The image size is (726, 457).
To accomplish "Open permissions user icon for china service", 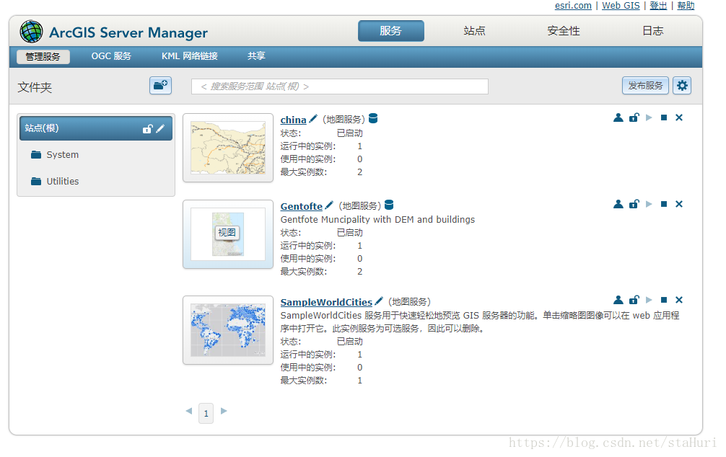I will pyautogui.click(x=618, y=117).
